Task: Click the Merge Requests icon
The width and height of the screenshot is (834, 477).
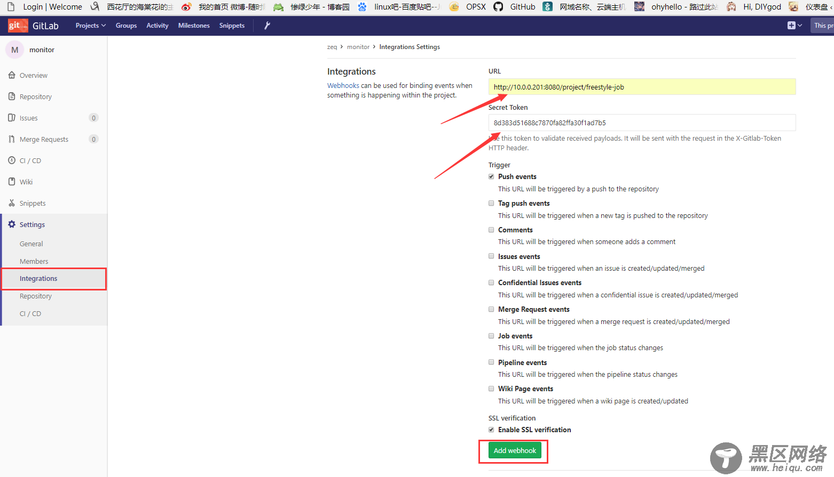Action: [x=12, y=139]
